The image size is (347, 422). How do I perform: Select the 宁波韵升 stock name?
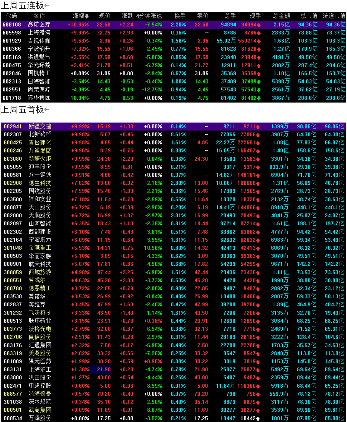39,49
